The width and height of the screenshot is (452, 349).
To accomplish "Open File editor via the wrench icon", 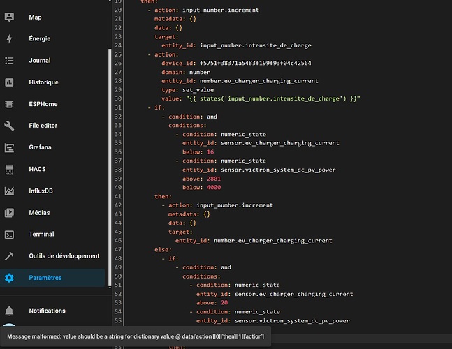I will 10,126.
